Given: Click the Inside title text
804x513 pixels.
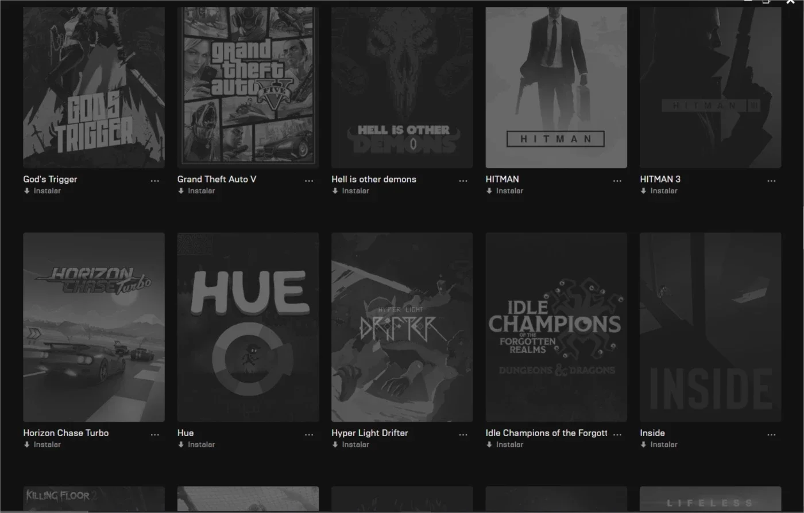Looking at the screenshot, I should tap(652, 433).
